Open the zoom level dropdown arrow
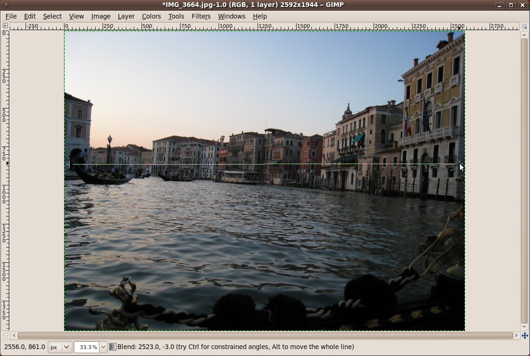This screenshot has width=530, height=356. (x=103, y=347)
